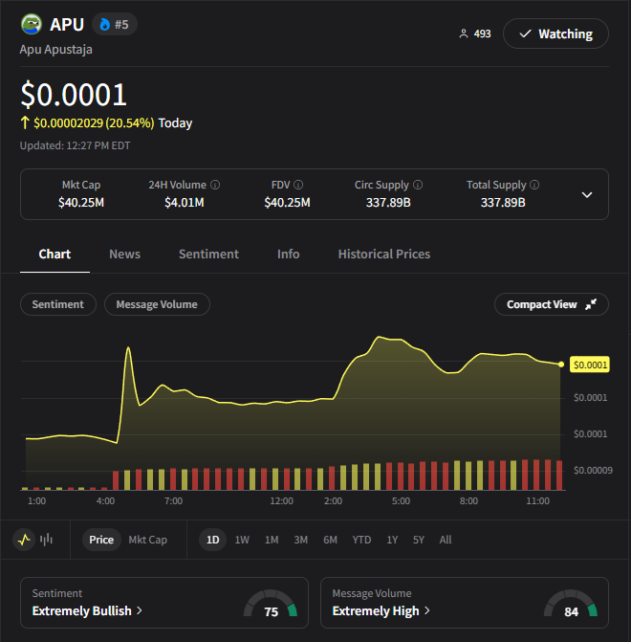631x642 pixels.
Task: Click the trending flame #5 badge
Action: pos(114,24)
